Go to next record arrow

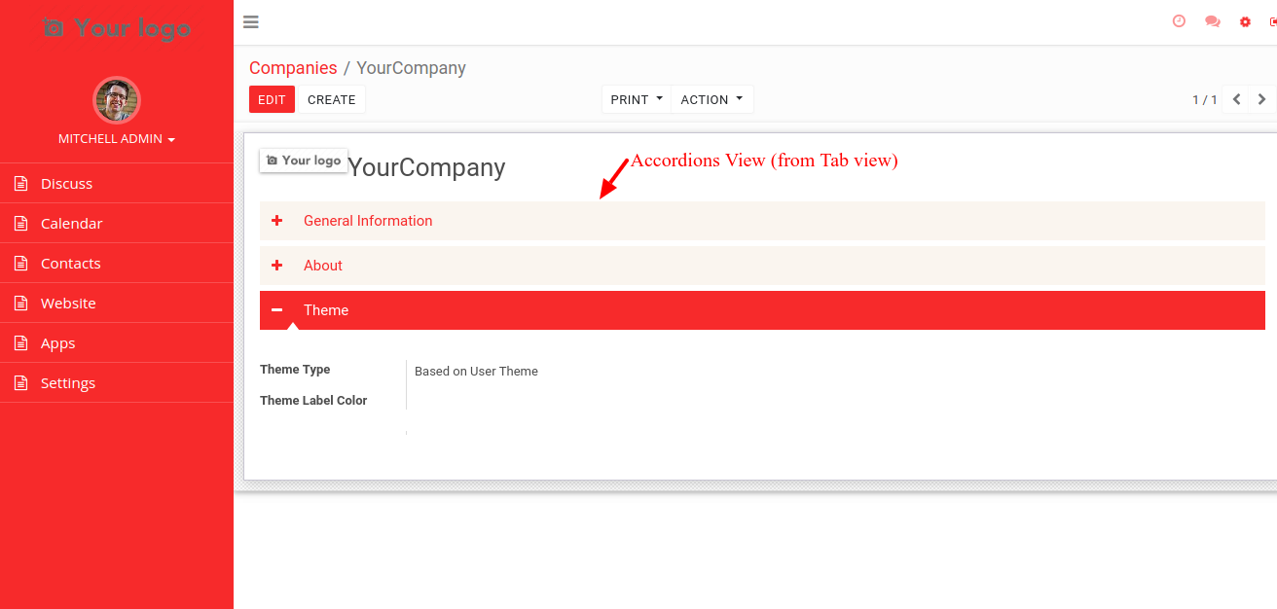click(1262, 99)
